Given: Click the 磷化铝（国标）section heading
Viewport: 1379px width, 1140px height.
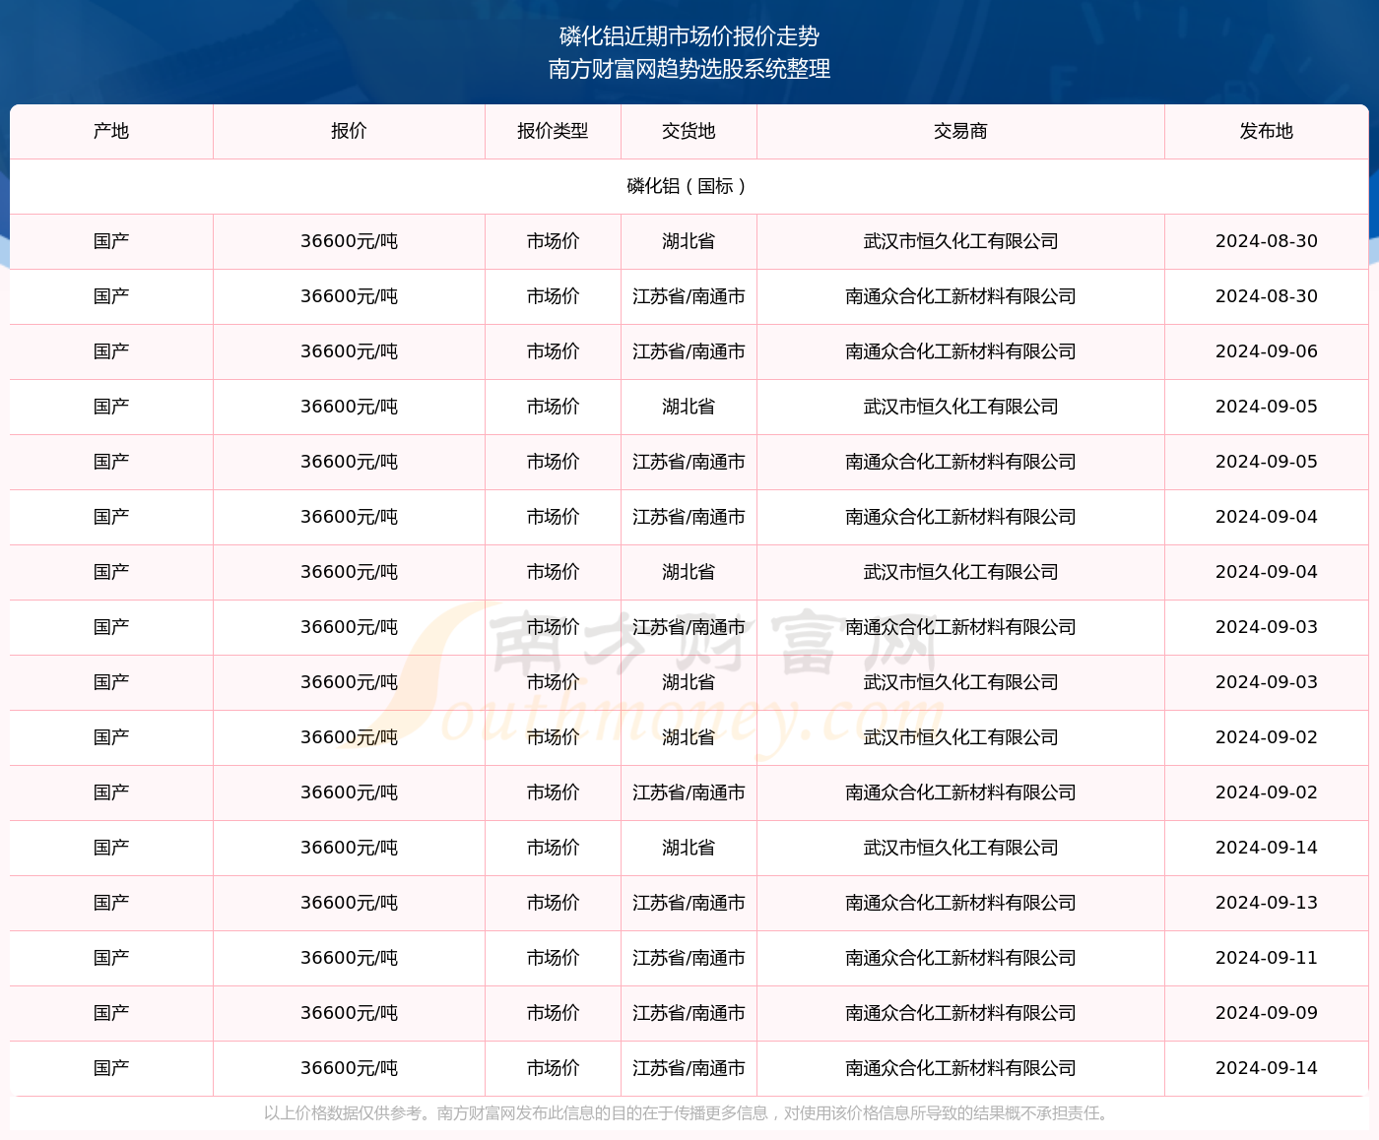Looking at the screenshot, I should [x=689, y=186].
